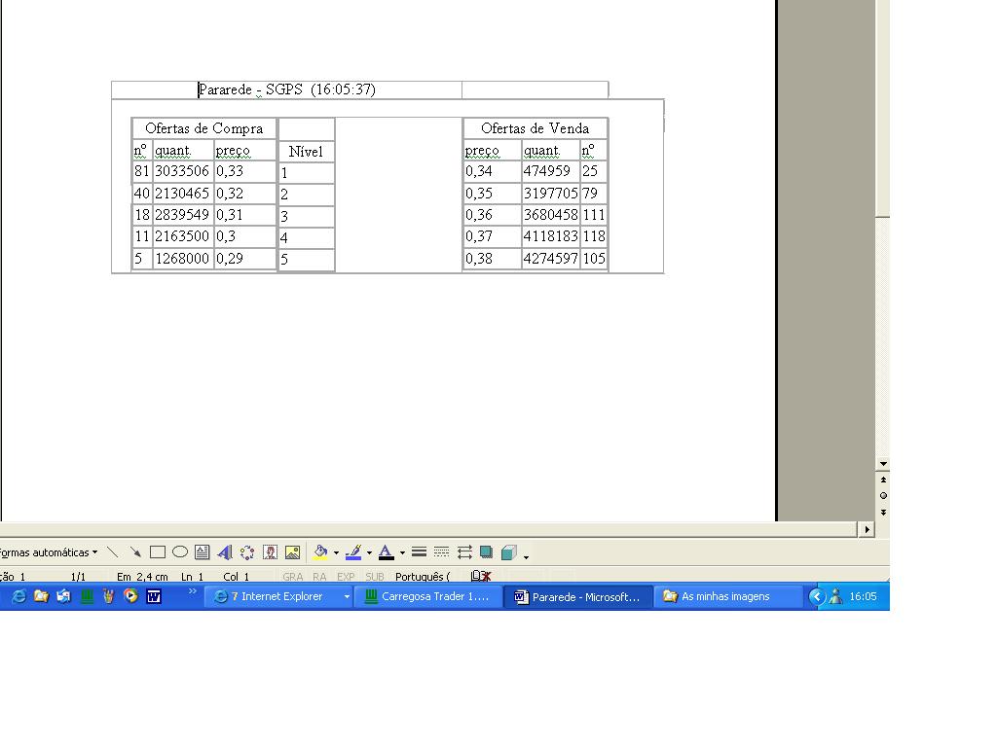
Task: Click buy price cell 0,33
Action: click(244, 171)
